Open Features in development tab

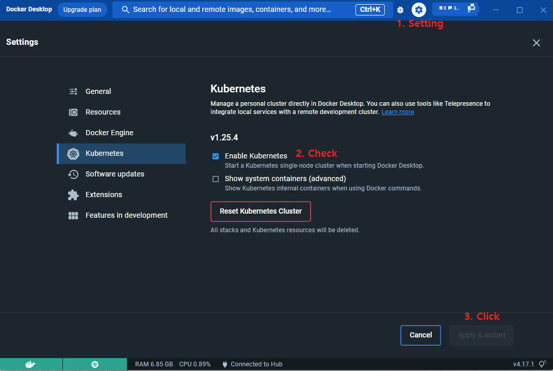[121, 216]
